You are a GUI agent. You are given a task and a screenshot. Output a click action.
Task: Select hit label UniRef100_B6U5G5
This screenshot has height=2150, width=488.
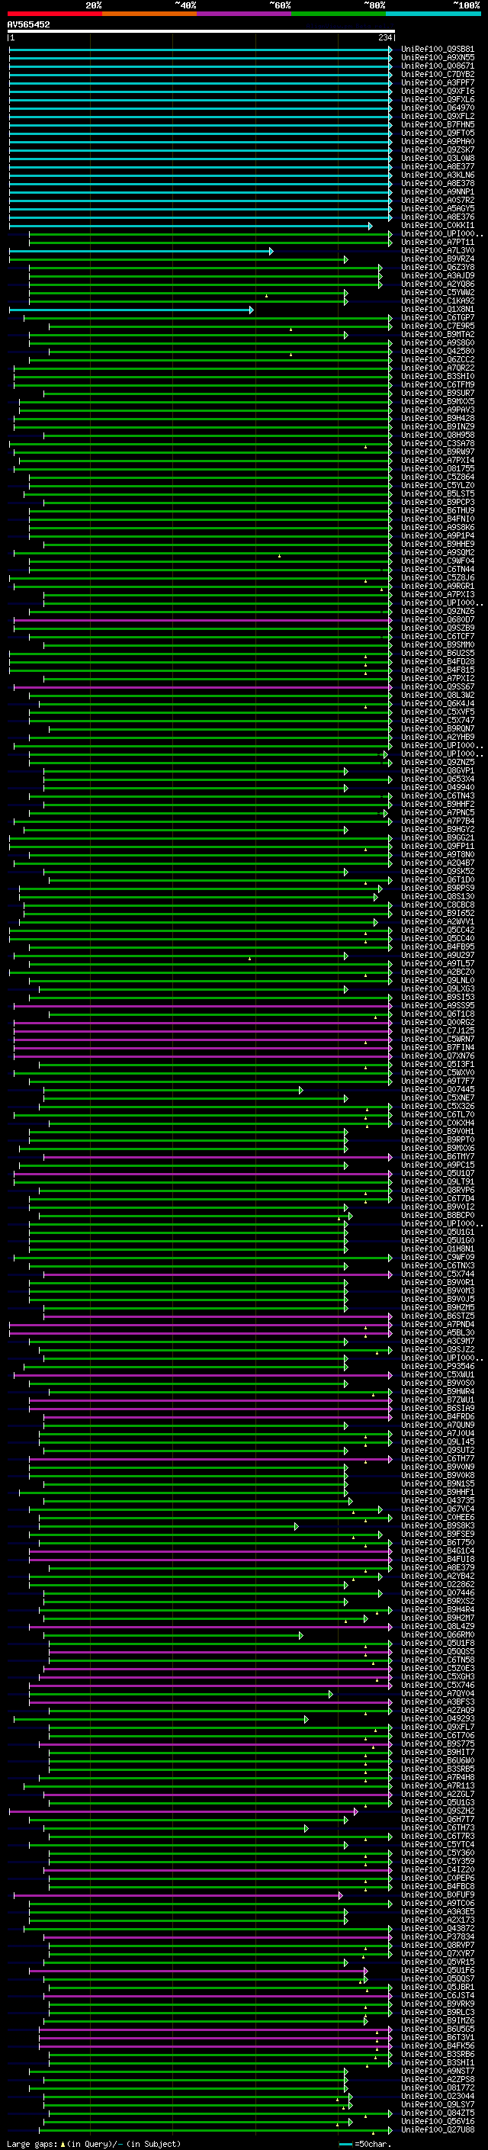438,2029
